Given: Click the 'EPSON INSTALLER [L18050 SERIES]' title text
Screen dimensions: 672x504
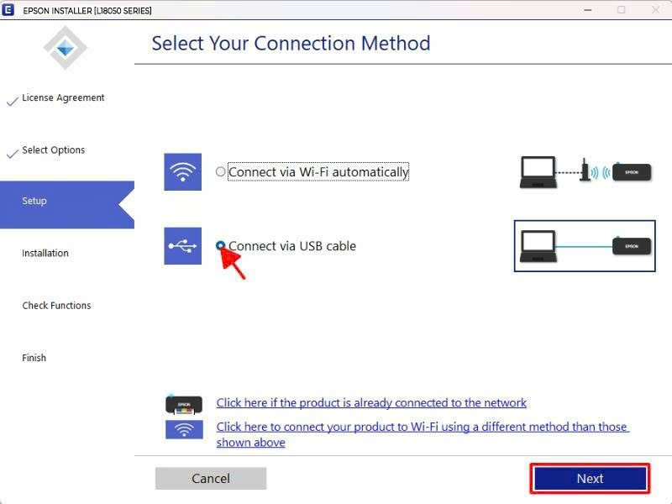Looking at the screenshot, I should pyautogui.click(x=87, y=11).
